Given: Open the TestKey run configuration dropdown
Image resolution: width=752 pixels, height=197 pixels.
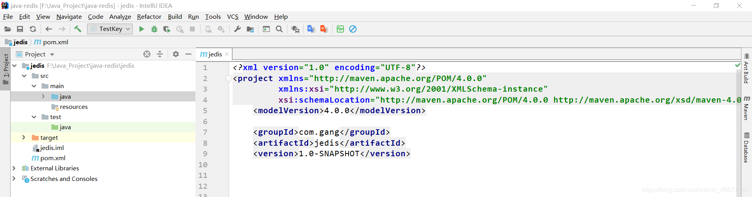Looking at the screenshot, I should pos(110,29).
